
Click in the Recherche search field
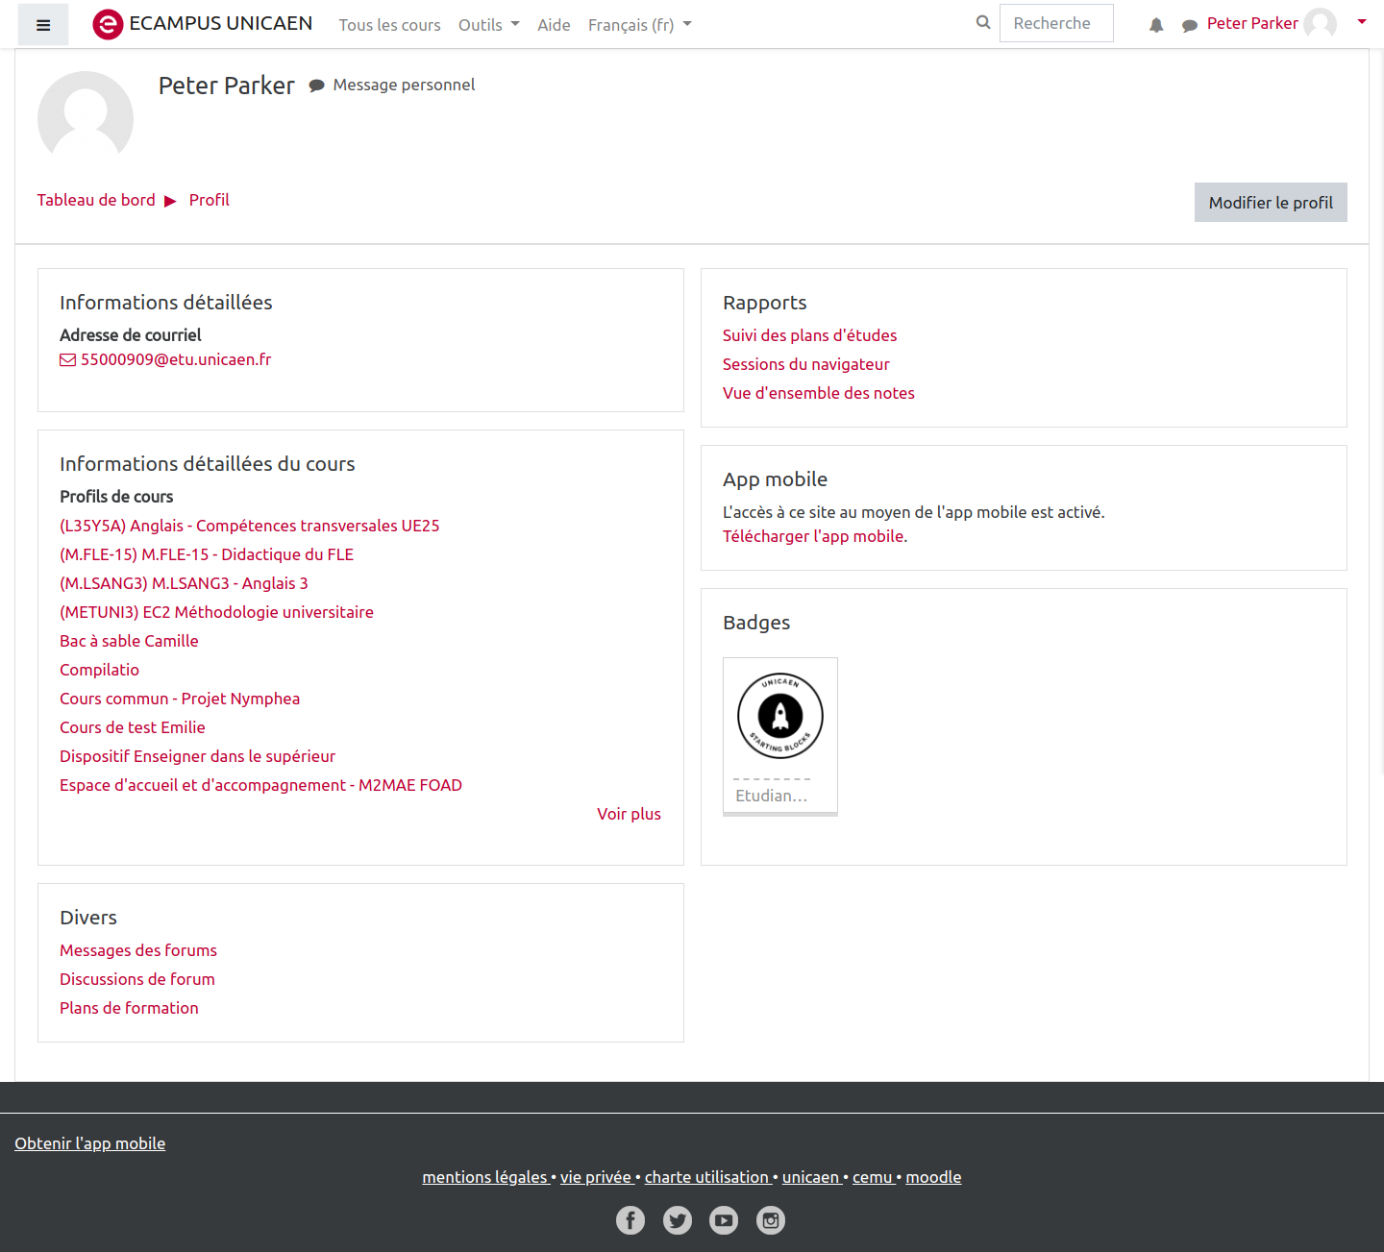click(x=1055, y=23)
